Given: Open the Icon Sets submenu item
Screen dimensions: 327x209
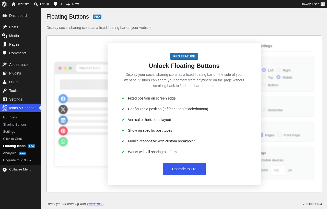Looking at the screenshot, I should (10, 117).
